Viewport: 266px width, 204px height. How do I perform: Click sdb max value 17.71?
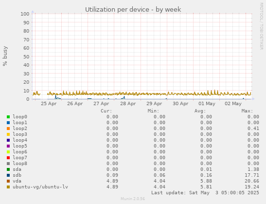click(x=252, y=175)
